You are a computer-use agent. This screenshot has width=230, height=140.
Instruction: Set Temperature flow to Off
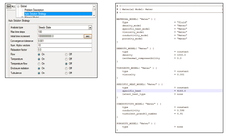(66, 64)
